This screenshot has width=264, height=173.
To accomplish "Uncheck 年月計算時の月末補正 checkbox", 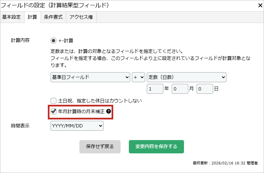I will tap(53, 112).
